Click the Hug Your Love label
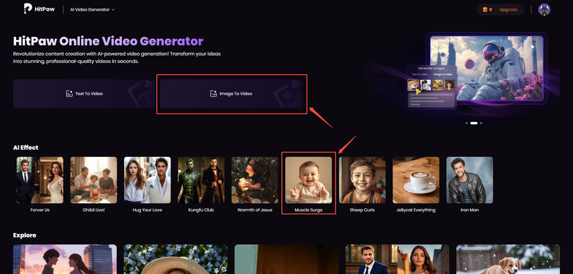 coord(147,210)
